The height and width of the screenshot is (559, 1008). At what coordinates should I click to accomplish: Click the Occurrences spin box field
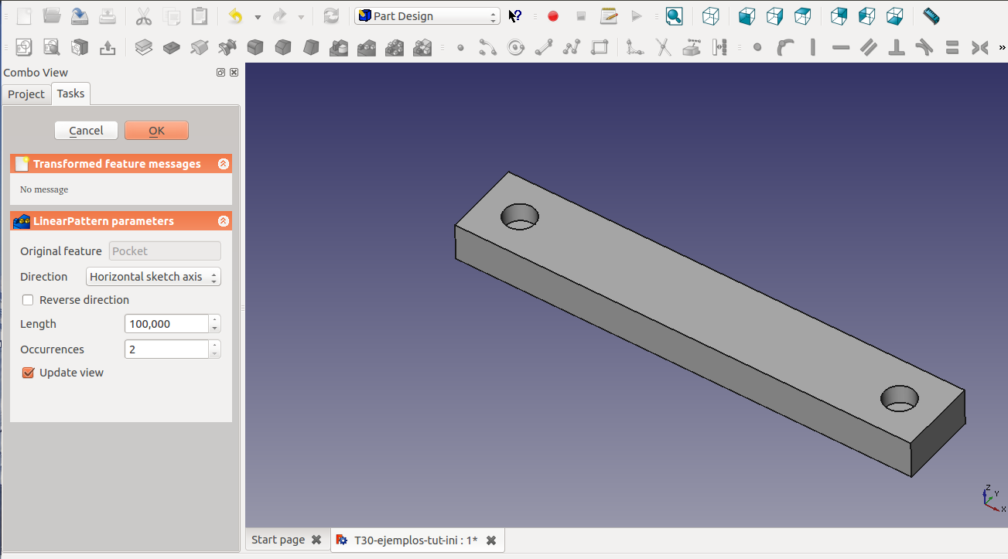click(x=166, y=349)
